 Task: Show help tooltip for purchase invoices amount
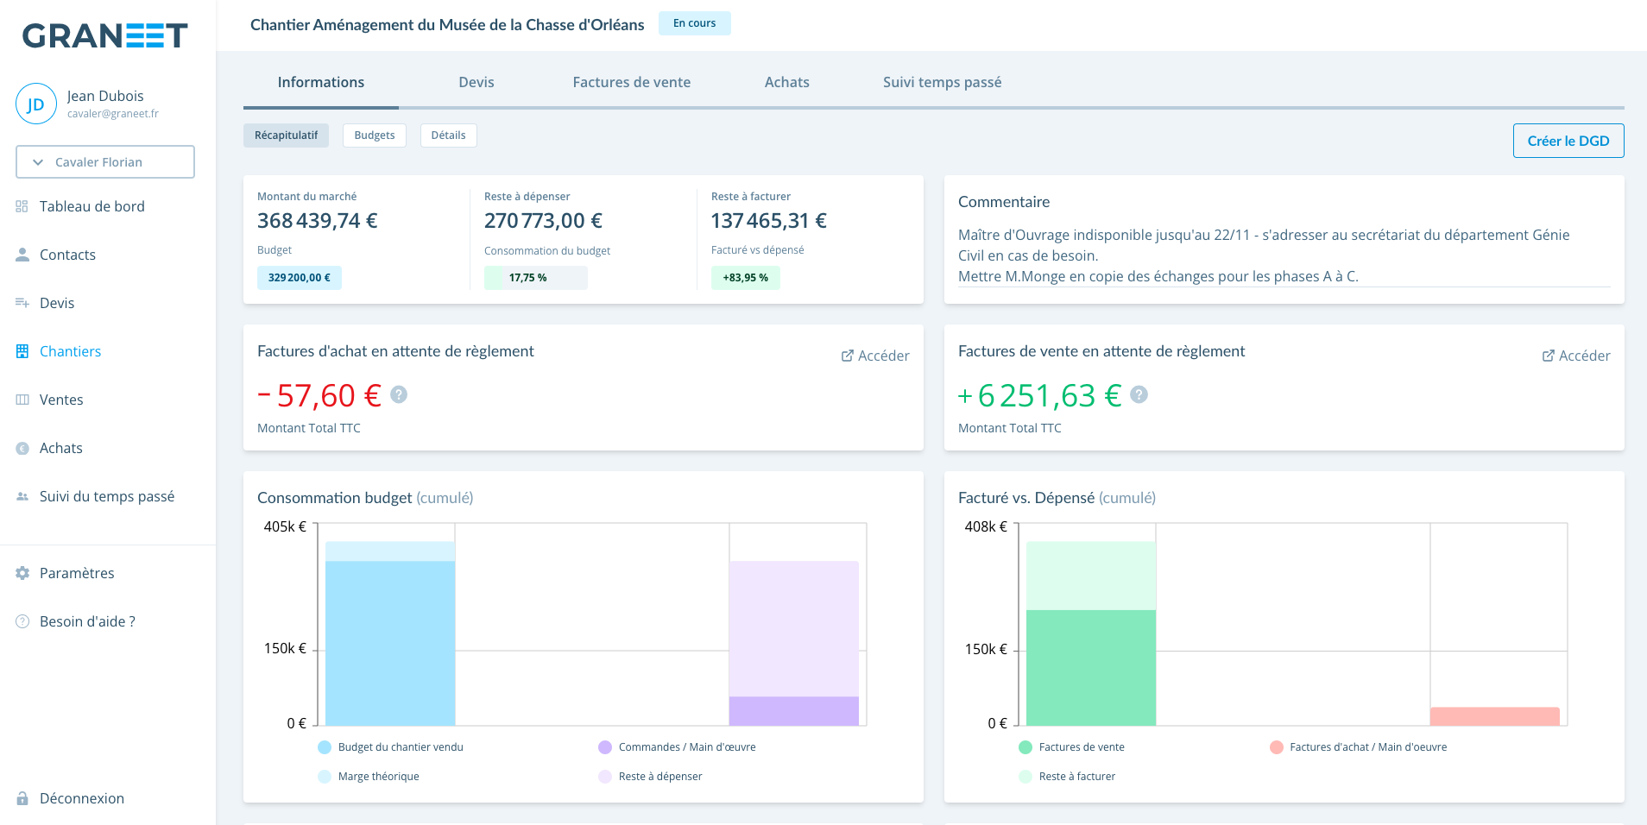point(399,394)
